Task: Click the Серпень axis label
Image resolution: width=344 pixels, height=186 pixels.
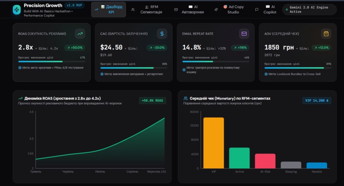Action: click(132, 172)
